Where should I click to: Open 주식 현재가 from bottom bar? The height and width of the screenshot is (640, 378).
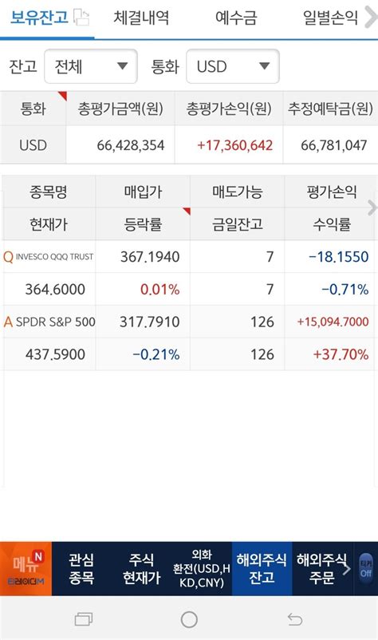click(141, 568)
